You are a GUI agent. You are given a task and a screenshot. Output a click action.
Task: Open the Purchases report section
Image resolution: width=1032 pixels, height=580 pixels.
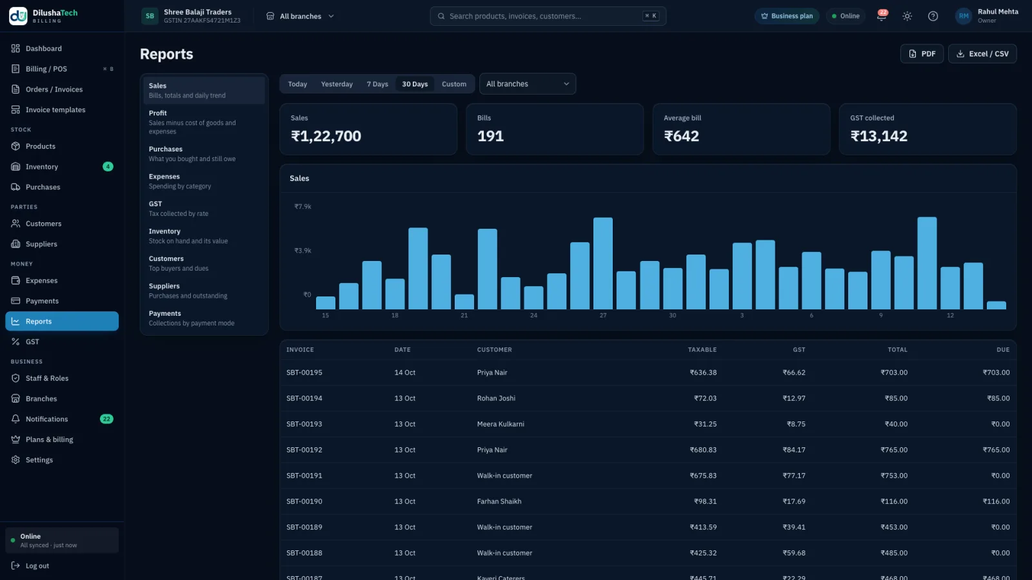pos(204,153)
